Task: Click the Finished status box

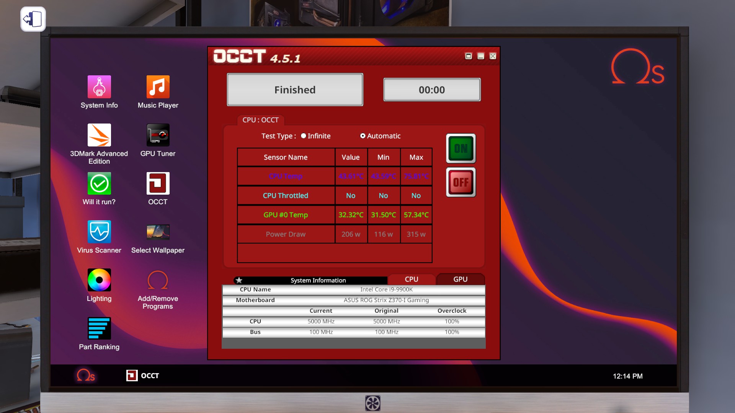Action: coord(295,90)
